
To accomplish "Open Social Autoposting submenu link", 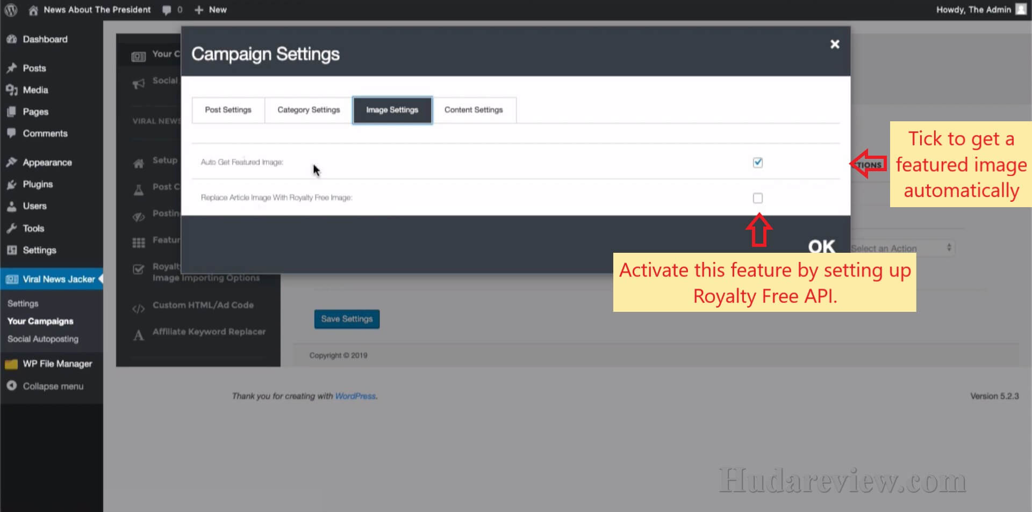I will click(43, 339).
